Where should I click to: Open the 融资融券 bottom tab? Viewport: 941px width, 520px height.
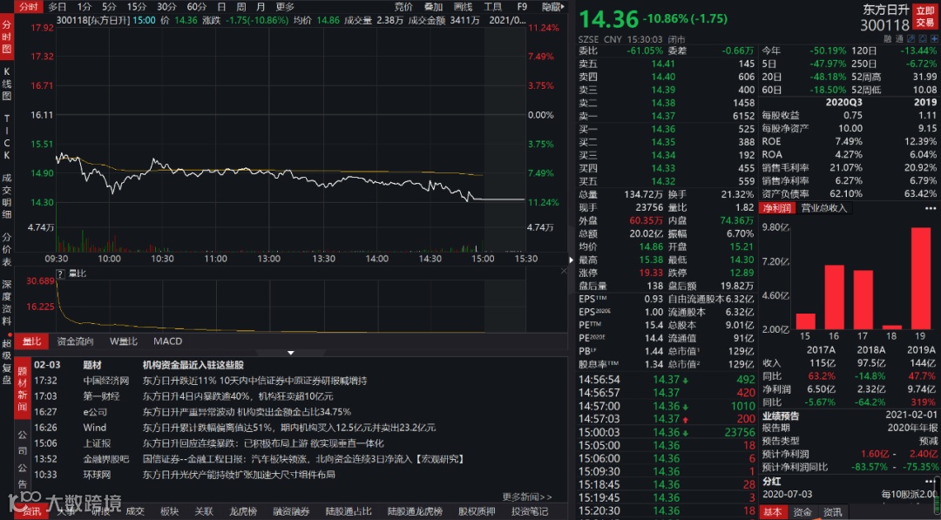point(291,511)
